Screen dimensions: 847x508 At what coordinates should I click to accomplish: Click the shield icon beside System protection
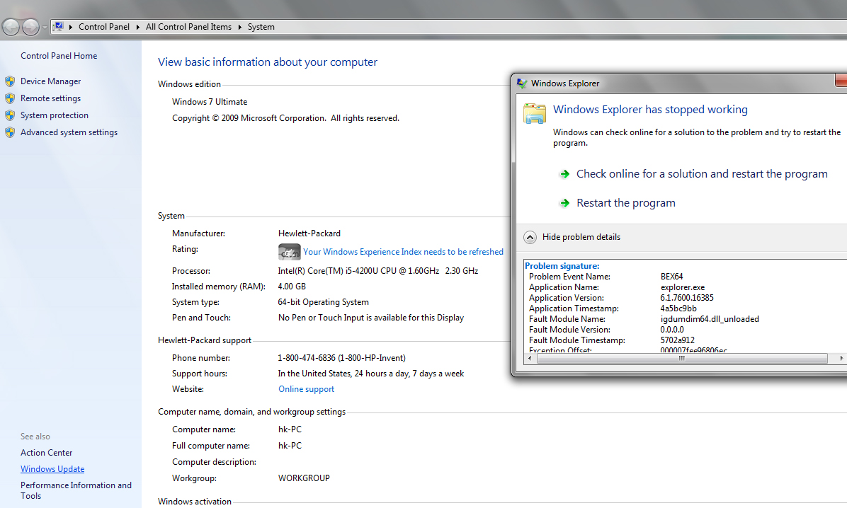coord(10,115)
